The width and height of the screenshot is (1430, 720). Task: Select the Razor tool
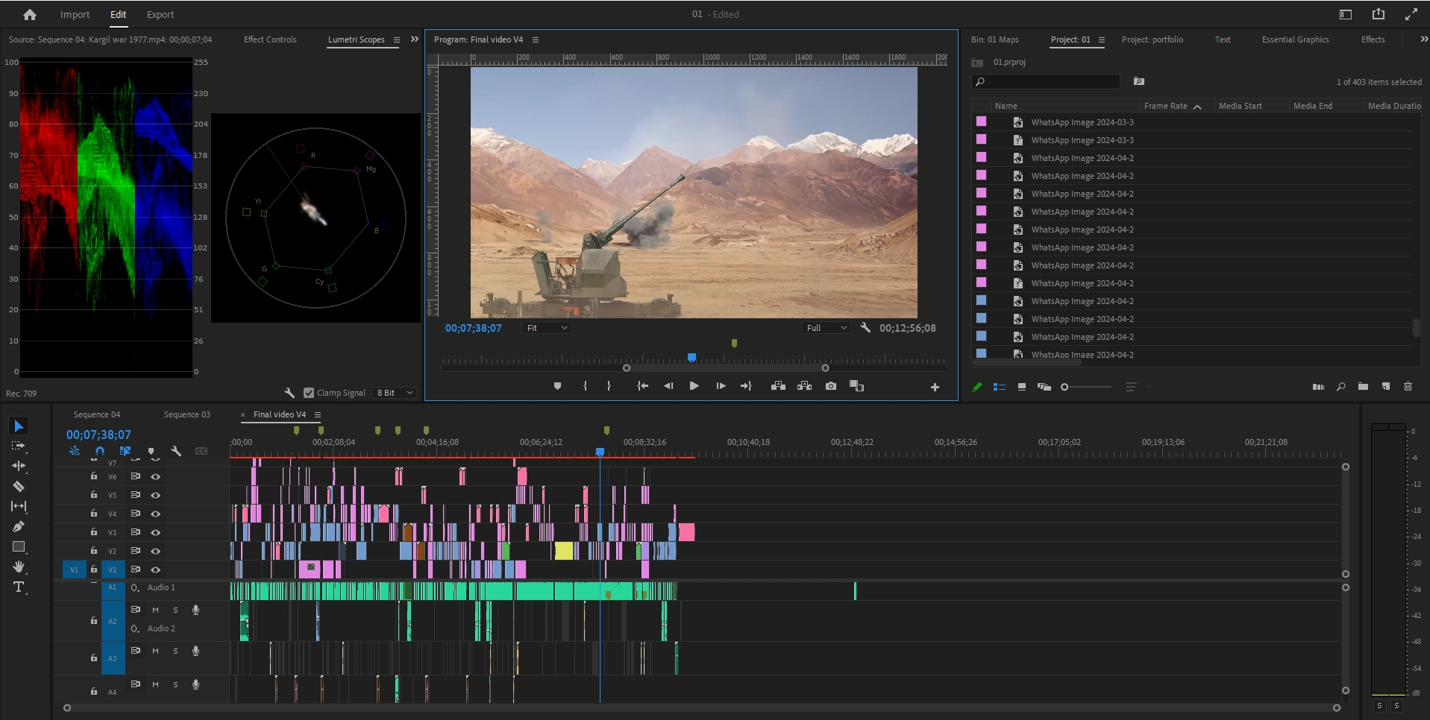(x=19, y=487)
